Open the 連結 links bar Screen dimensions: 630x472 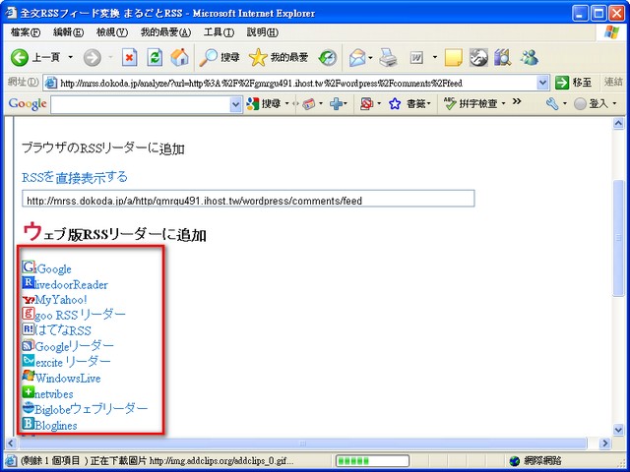pyautogui.click(x=613, y=82)
